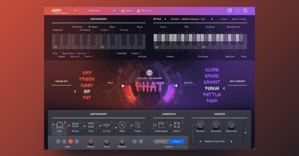Image resolution: width=299 pixels, height=156 pixels.
Task: Click the Tune knob
Action: [106, 141]
